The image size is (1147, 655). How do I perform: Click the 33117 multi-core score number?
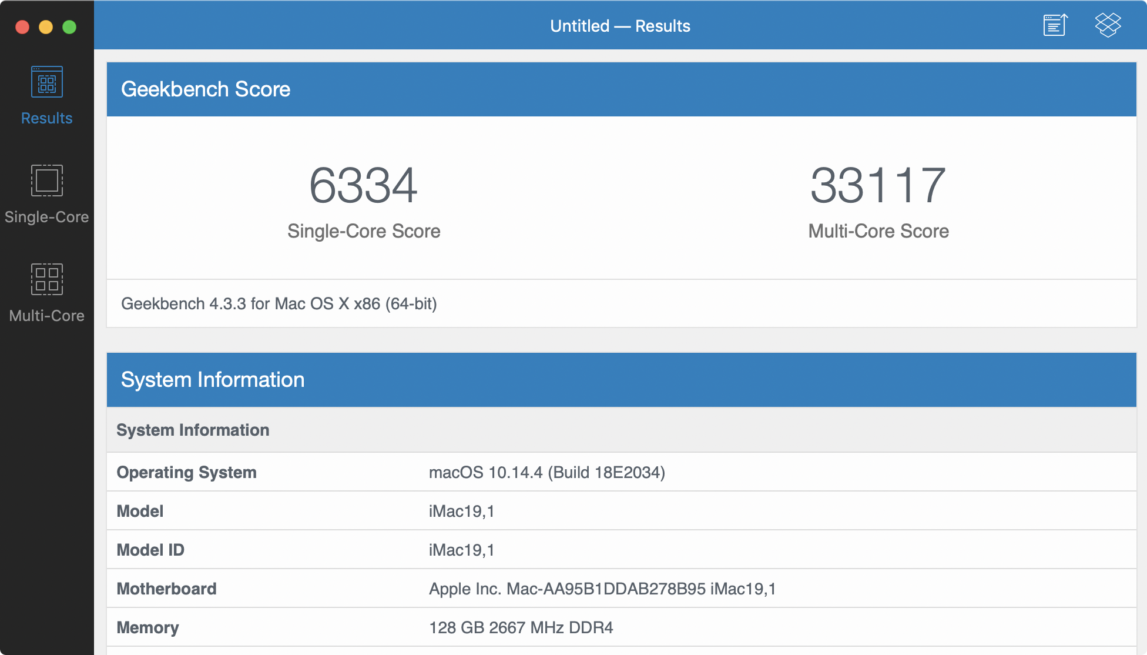pyautogui.click(x=878, y=186)
